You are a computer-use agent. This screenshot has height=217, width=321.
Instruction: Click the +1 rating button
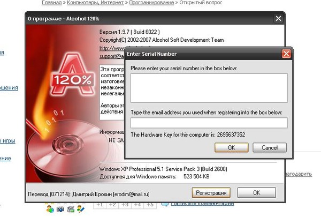pos(100,205)
